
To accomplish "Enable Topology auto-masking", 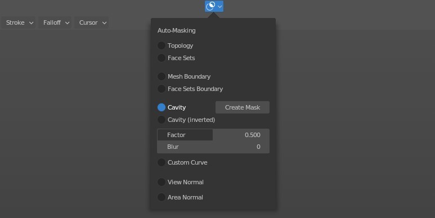I will click(161, 46).
